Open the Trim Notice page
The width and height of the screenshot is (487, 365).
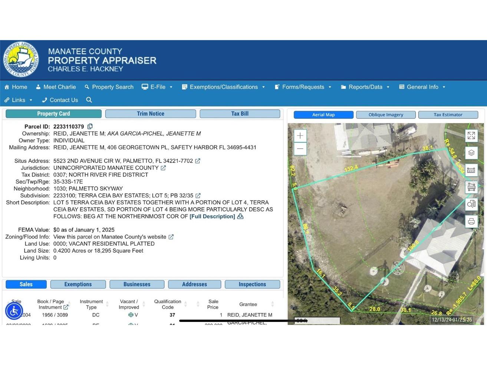tap(150, 114)
